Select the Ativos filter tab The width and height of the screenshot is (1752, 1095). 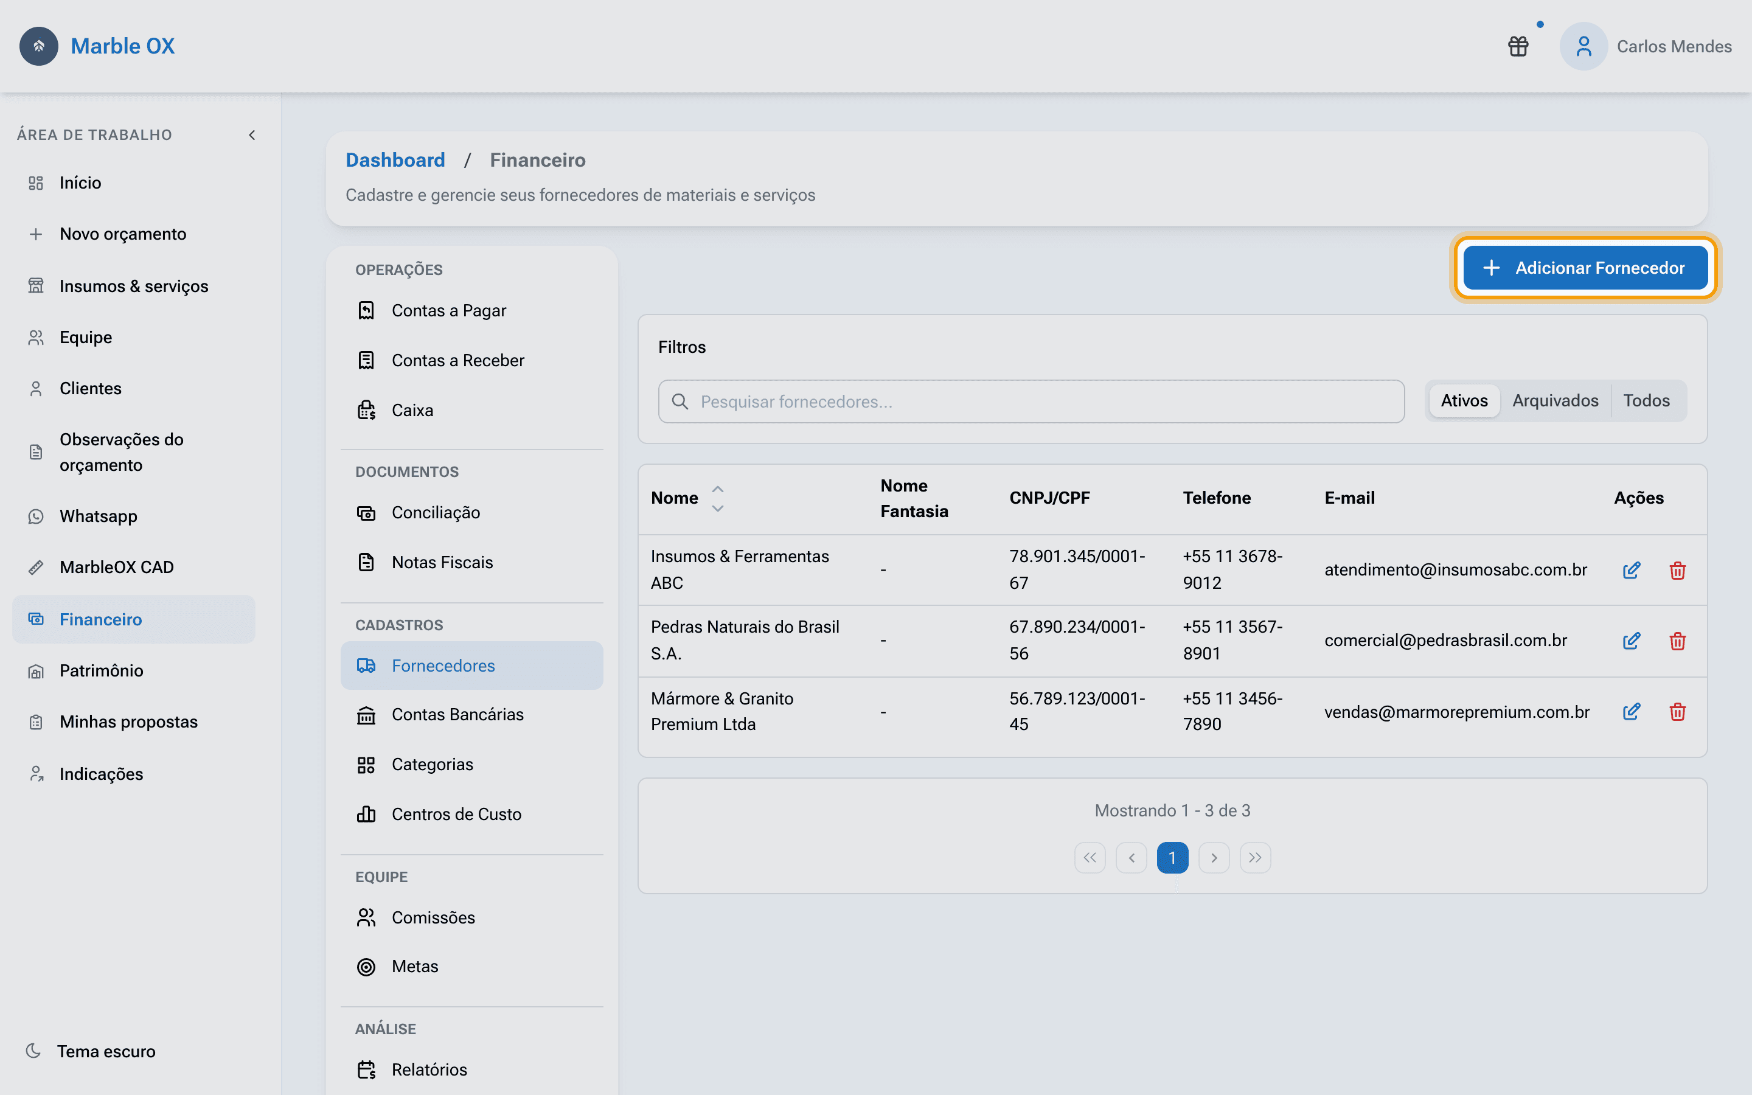point(1464,400)
